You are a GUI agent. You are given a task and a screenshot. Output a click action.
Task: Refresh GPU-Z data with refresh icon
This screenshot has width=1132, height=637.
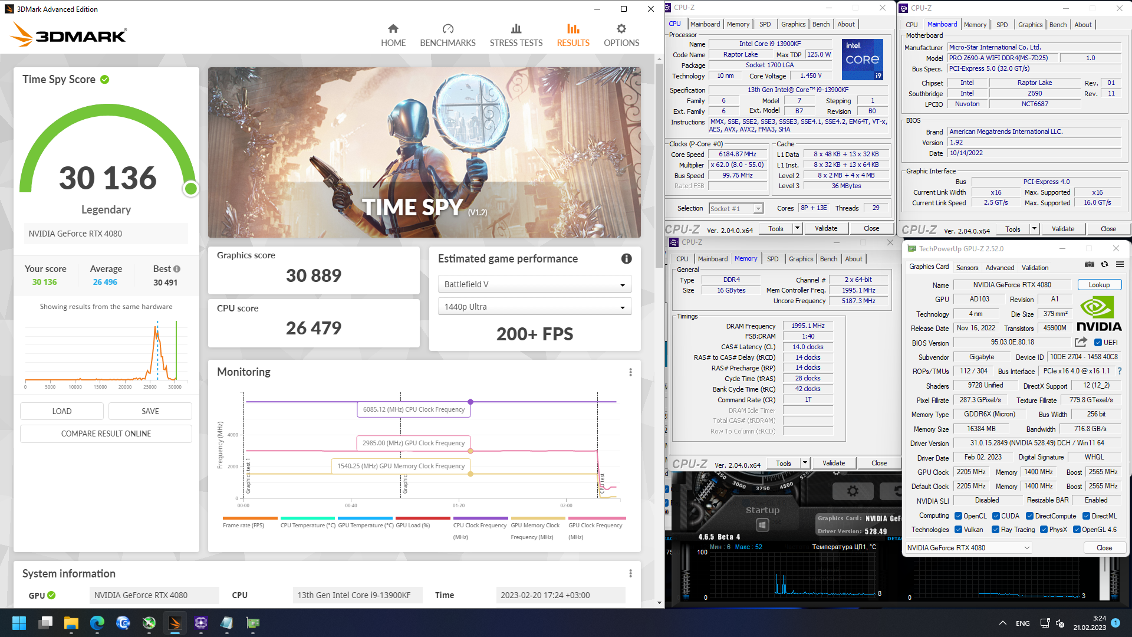(1105, 264)
